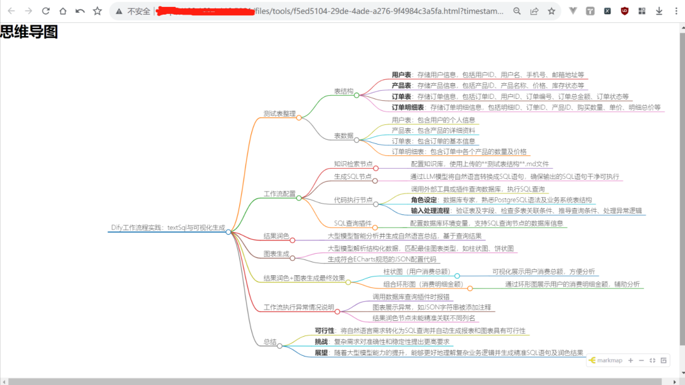The width and height of the screenshot is (685, 385).
Task: Toggle markmap recursive fold icon
Action: point(663,360)
